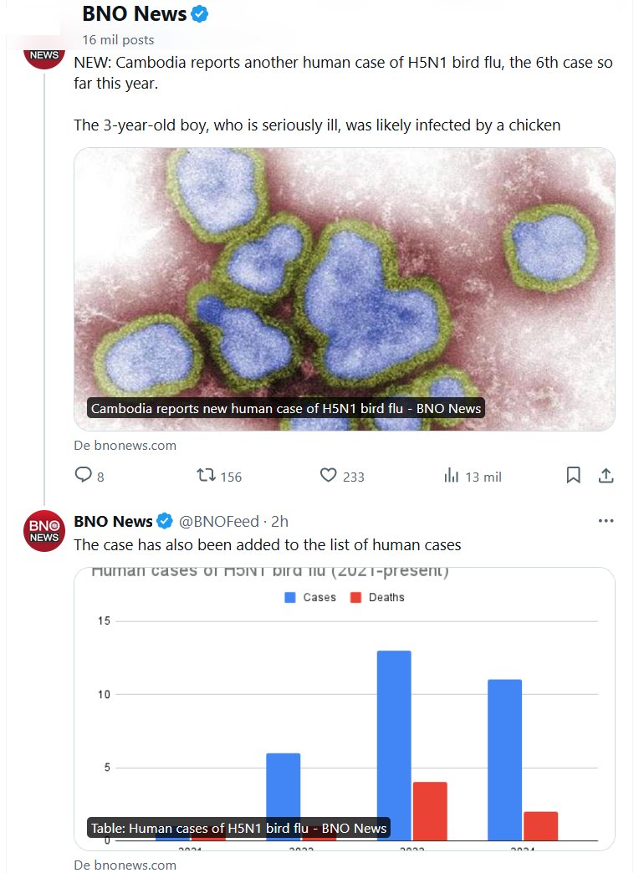
Task: Share the post via upload icon
Action: coord(606,476)
